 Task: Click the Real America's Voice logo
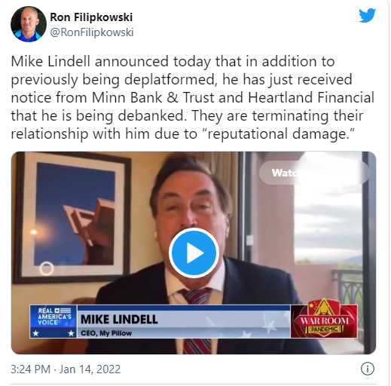click(53, 321)
